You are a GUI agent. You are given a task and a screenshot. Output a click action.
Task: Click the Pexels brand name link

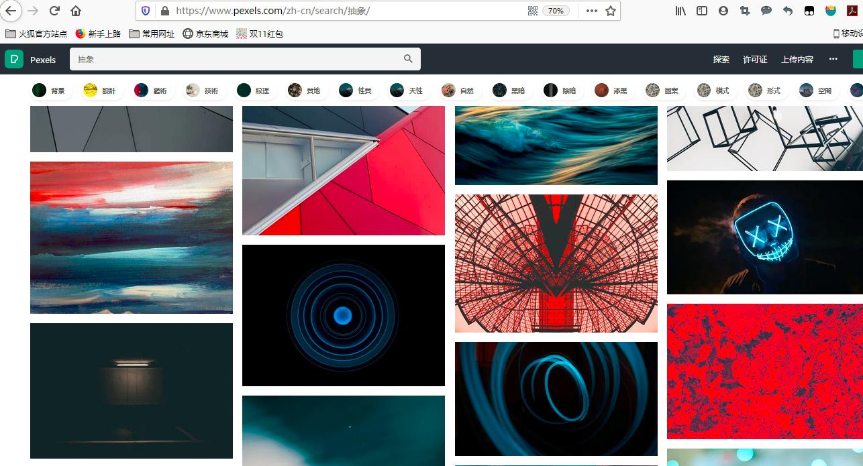(x=43, y=60)
